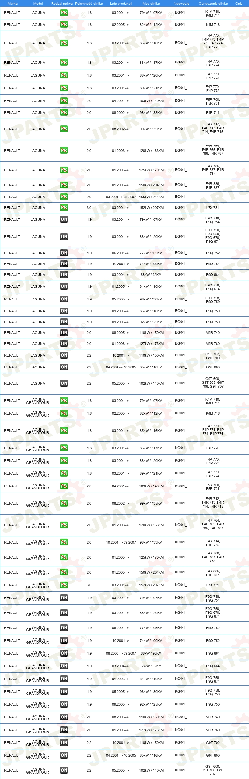Click ON diesel icon for Laguna M9R 740 row
The height and width of the screenshot is (779, 249).
[64, 333]
